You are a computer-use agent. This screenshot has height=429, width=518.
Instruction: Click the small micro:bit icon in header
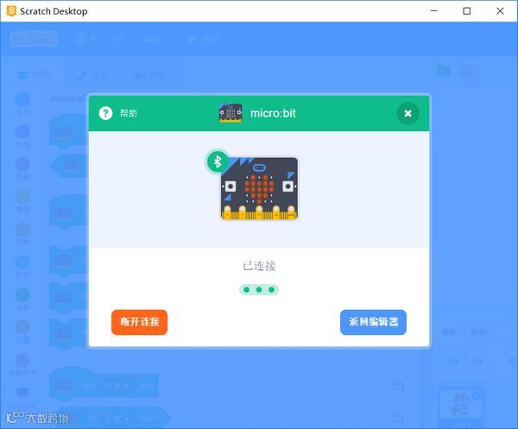click(x=231, y=113)
